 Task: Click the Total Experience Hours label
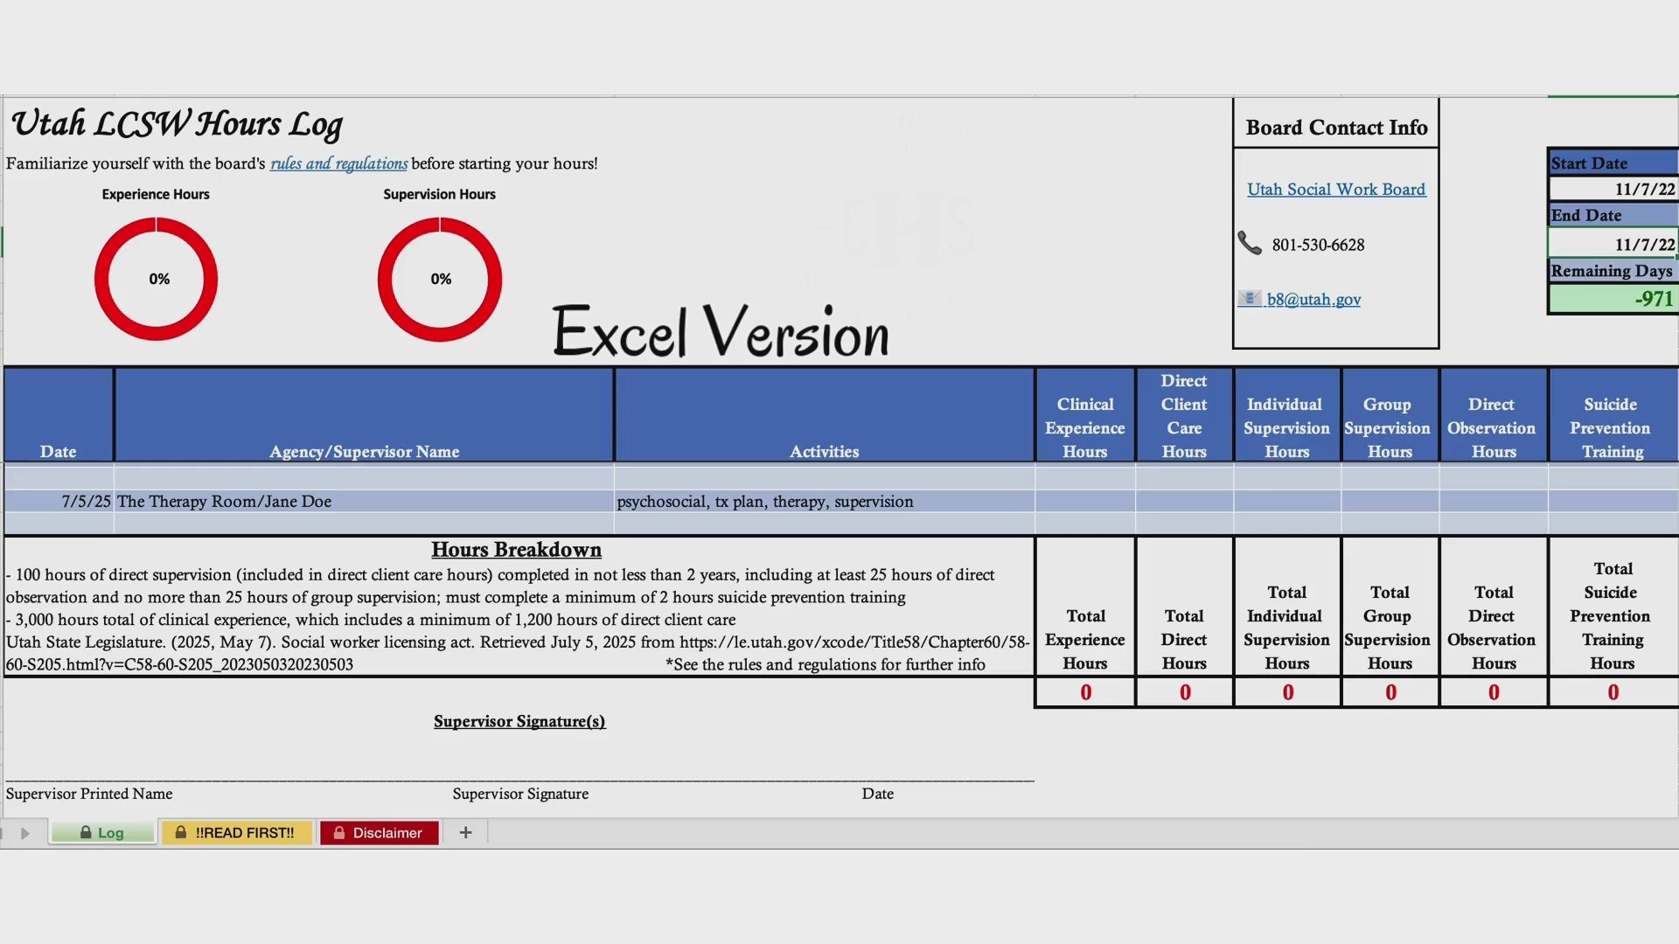tap(1085, 639)
